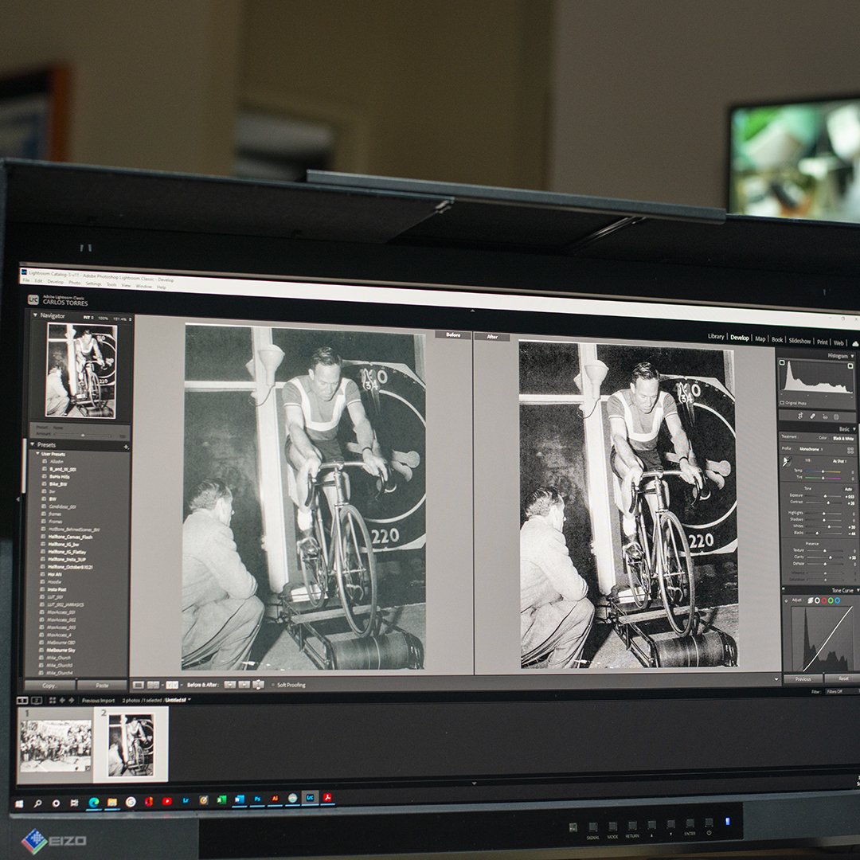Viewport: 860px width, 860px height.
Task: Open the Profile Browser grid icon
Action: pos(850,450)
